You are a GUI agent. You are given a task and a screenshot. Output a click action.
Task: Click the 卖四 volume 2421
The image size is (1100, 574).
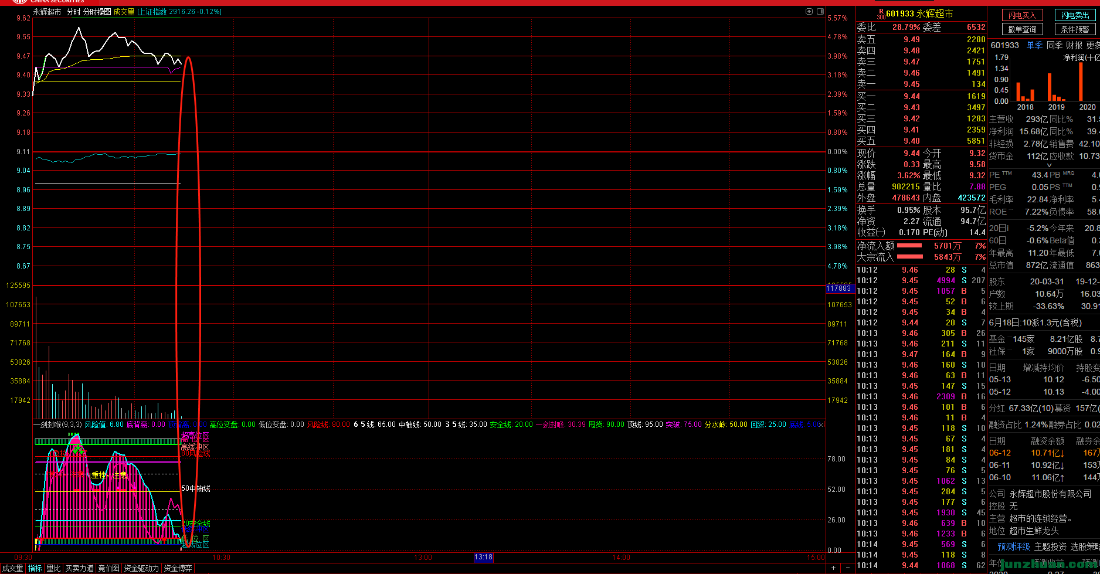(x=976, y=50)
